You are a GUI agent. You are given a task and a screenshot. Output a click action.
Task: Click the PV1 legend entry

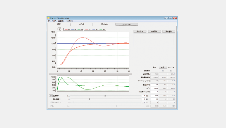click(88, 29)
